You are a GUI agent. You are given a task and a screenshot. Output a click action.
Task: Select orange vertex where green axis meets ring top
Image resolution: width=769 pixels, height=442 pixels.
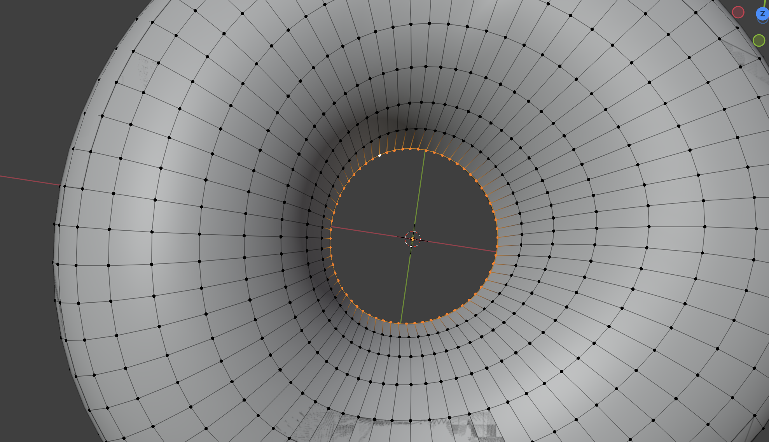point(426,151)
